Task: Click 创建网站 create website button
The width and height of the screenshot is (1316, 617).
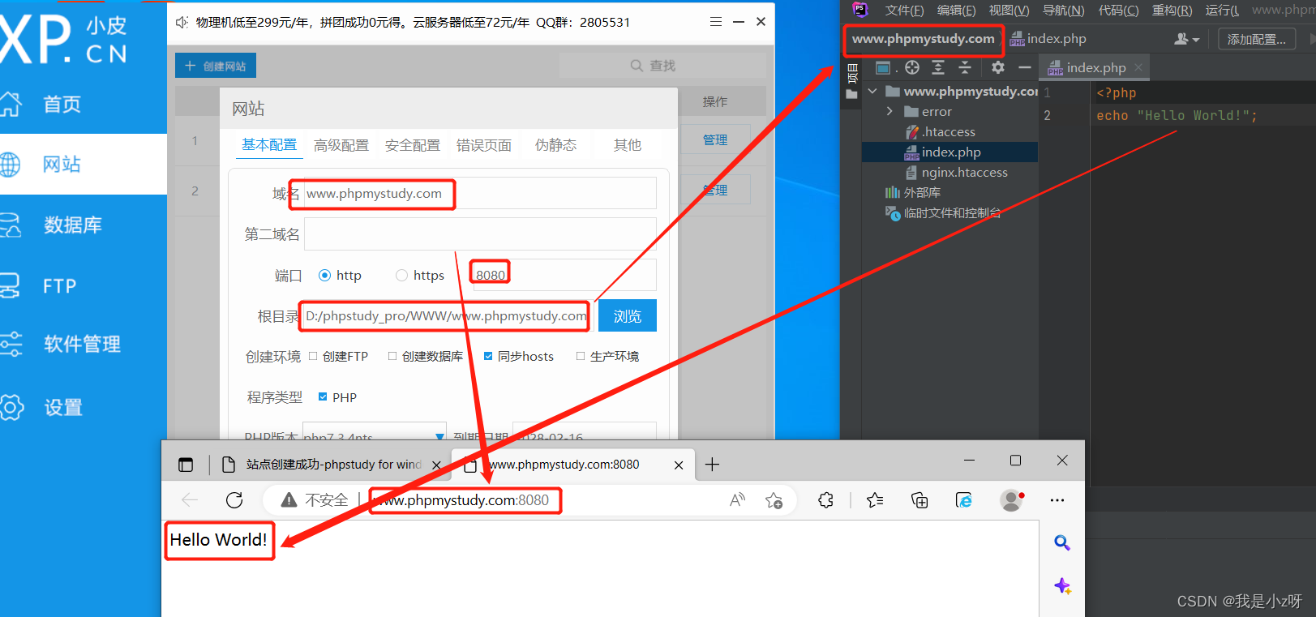Action: point(216,66)
